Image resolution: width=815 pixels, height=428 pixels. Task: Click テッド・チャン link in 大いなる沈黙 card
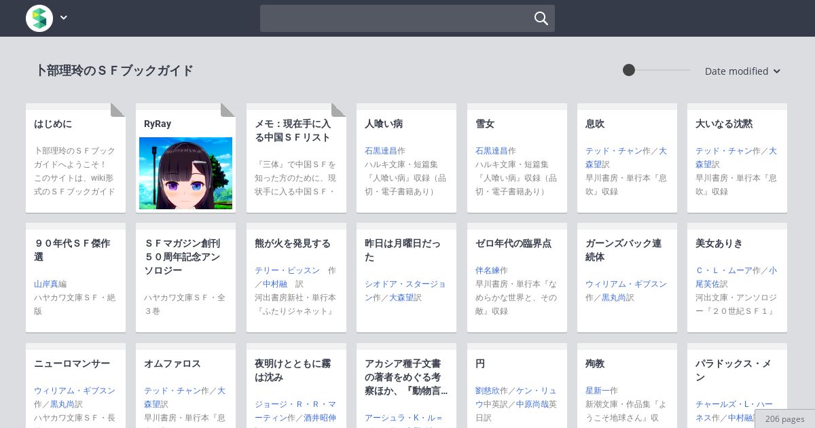click(724, 151)
